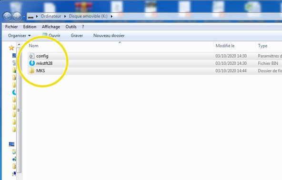Open the Outils menu

71,27
